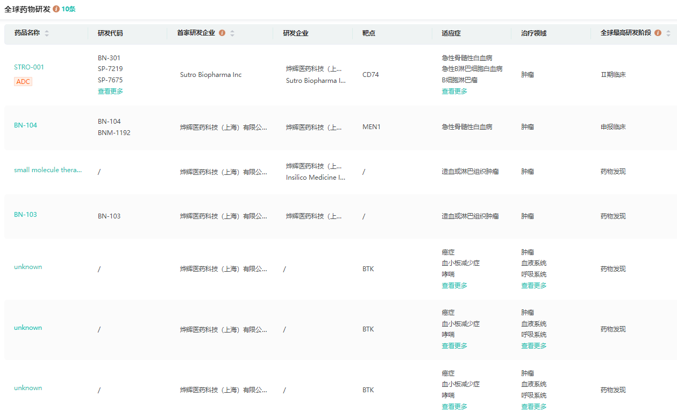Sort table by 药品名称 column arrows
The height and width of the screenshot is (417, 677).
(47, 33)
